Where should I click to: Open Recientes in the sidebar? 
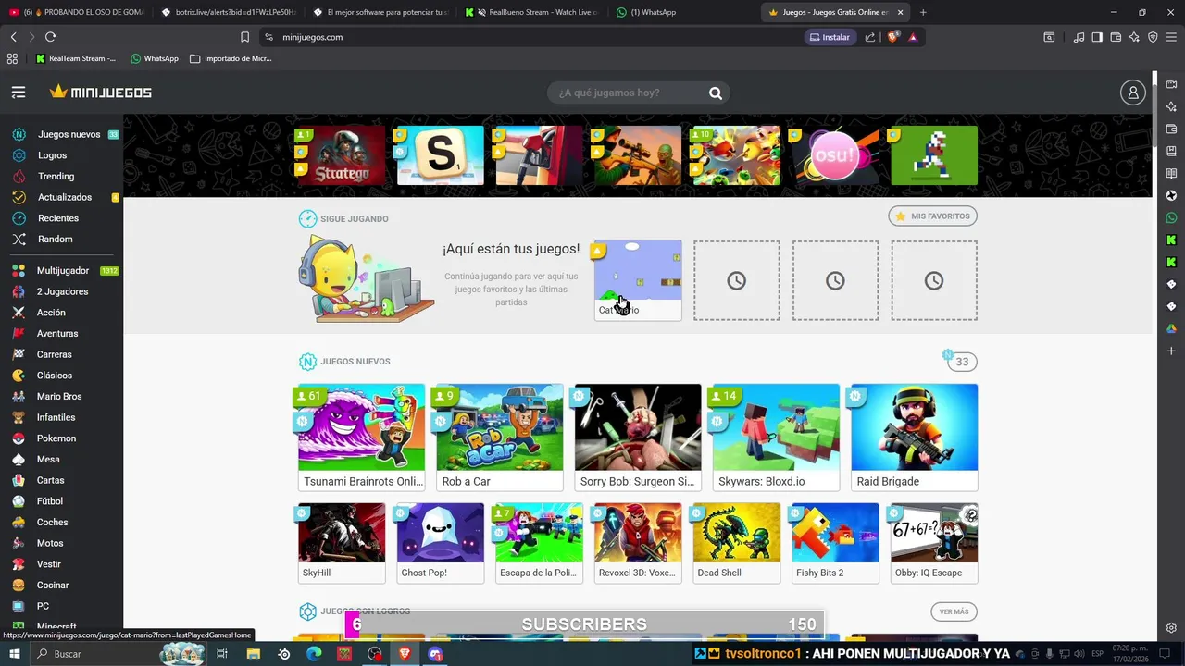pos(58,218)
